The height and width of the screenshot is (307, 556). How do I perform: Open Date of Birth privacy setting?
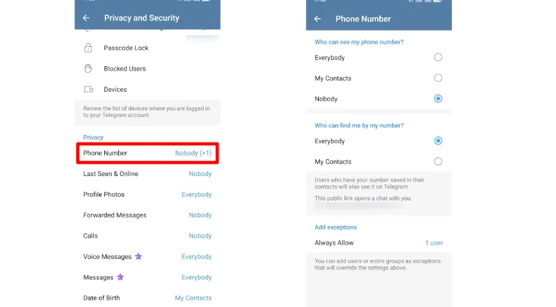coord(147,298)
